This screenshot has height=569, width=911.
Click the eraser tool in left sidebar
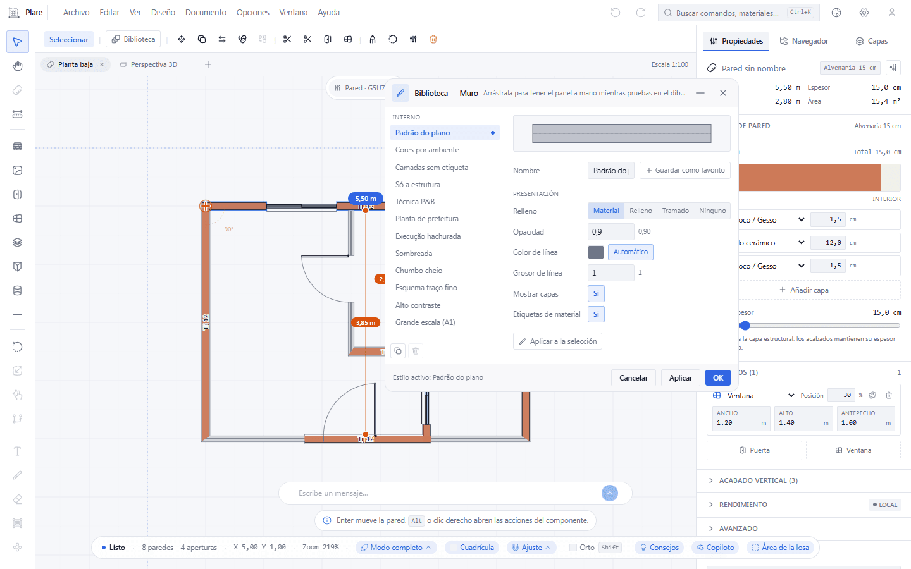pos(18,499)
